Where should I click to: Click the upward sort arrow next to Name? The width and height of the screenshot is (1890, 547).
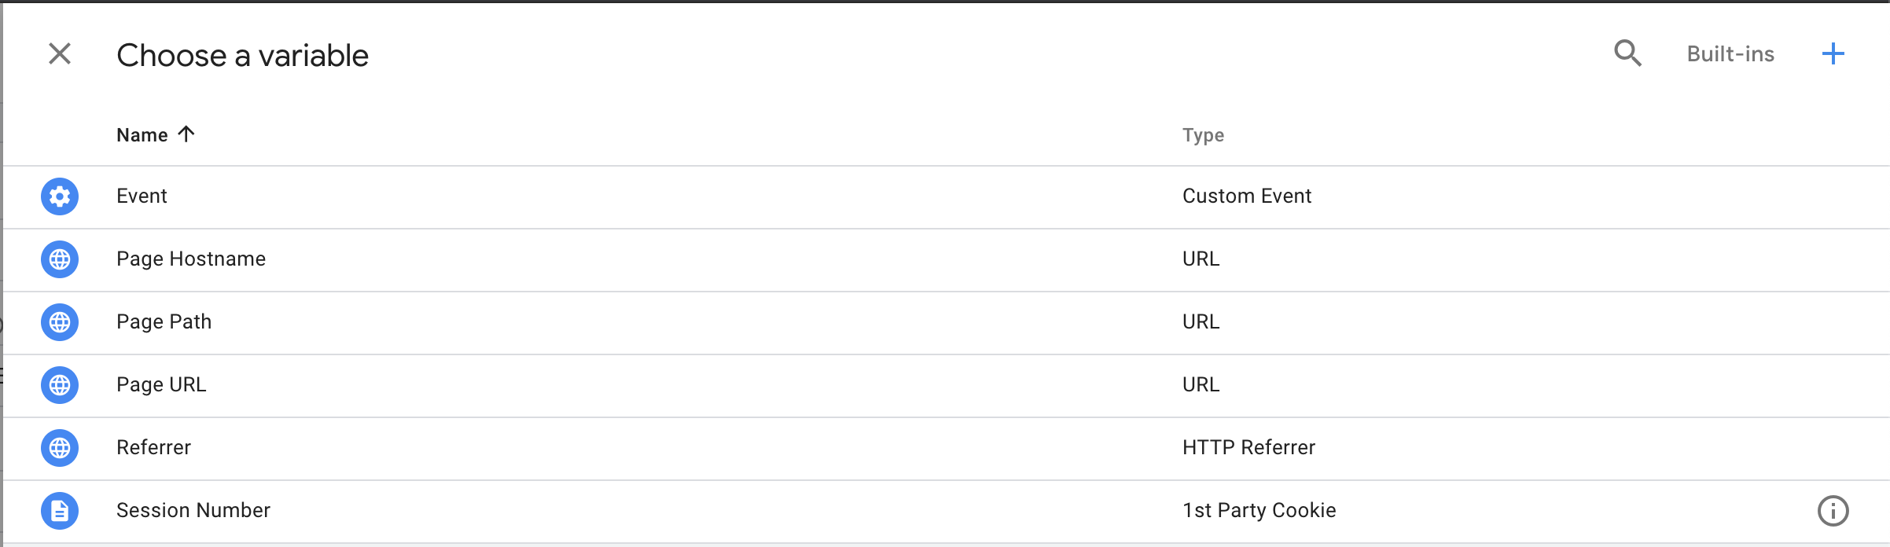[x=186, y=134]
